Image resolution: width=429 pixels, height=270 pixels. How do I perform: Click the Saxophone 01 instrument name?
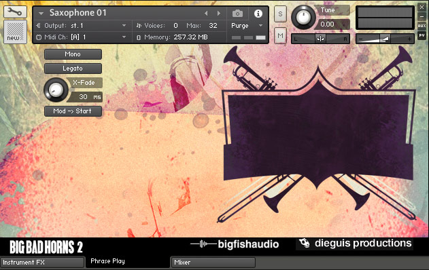(x=78, y=13)
